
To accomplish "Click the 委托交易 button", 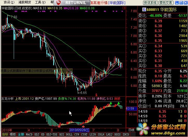I will tap(166, 3).
